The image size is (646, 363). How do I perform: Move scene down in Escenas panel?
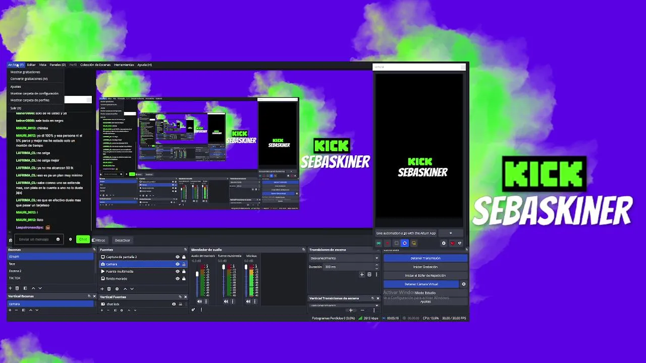[x=40, y=288]
